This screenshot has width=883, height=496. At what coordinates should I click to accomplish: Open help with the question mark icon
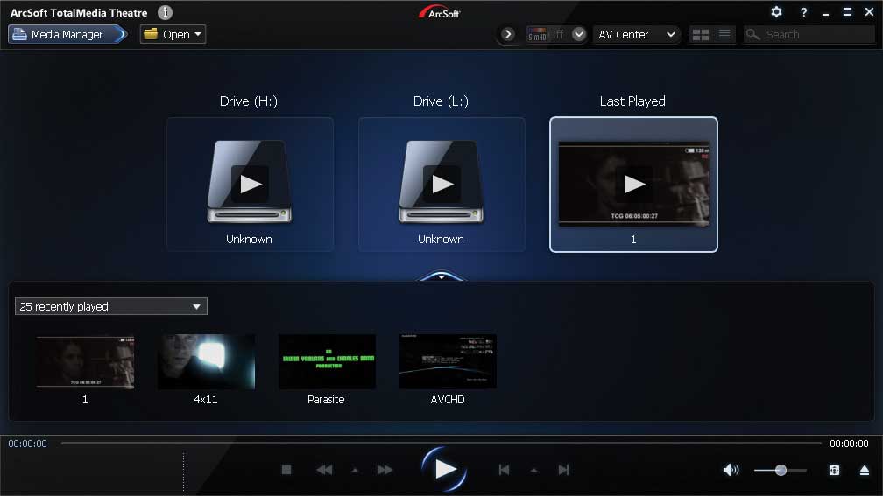click(x=803, y=12)
